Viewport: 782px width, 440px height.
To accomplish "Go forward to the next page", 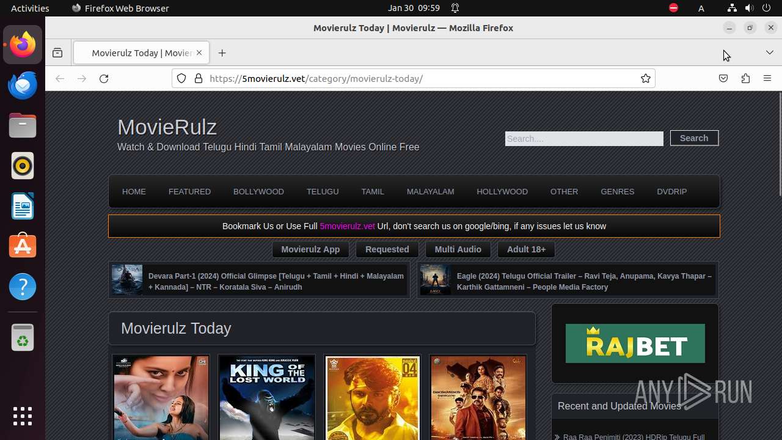I will click(x=82, y=79).
